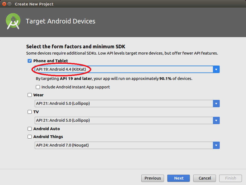Go back with the Previous button

(153, 178)
